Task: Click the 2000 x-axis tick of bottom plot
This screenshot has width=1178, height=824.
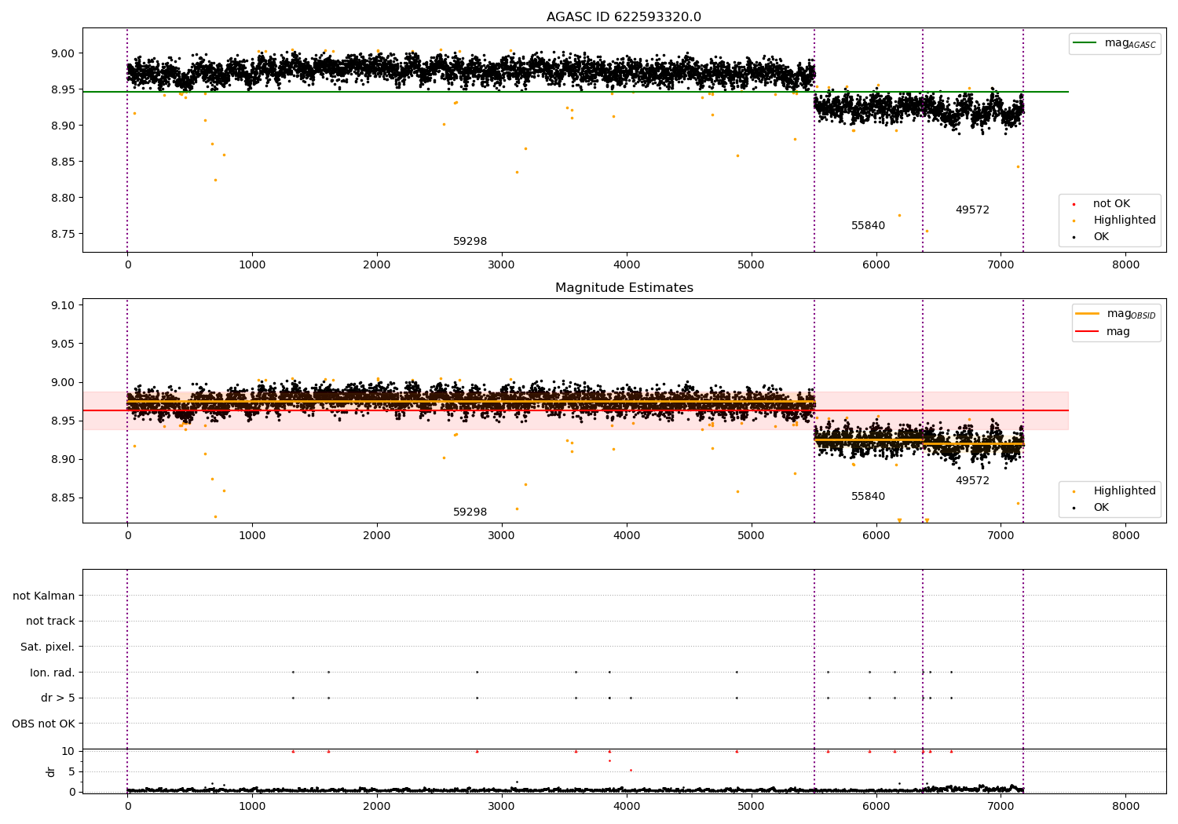Action: click(x=377, y=806)
